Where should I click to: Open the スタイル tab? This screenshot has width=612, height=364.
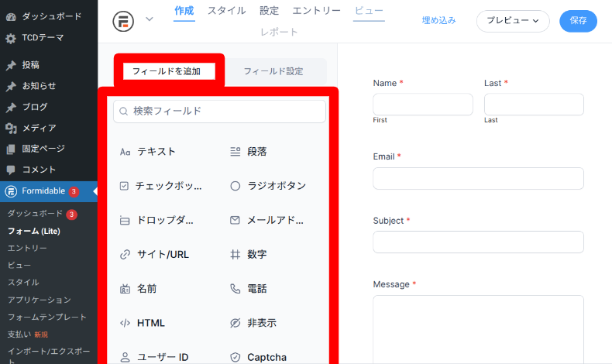[227, 11]
